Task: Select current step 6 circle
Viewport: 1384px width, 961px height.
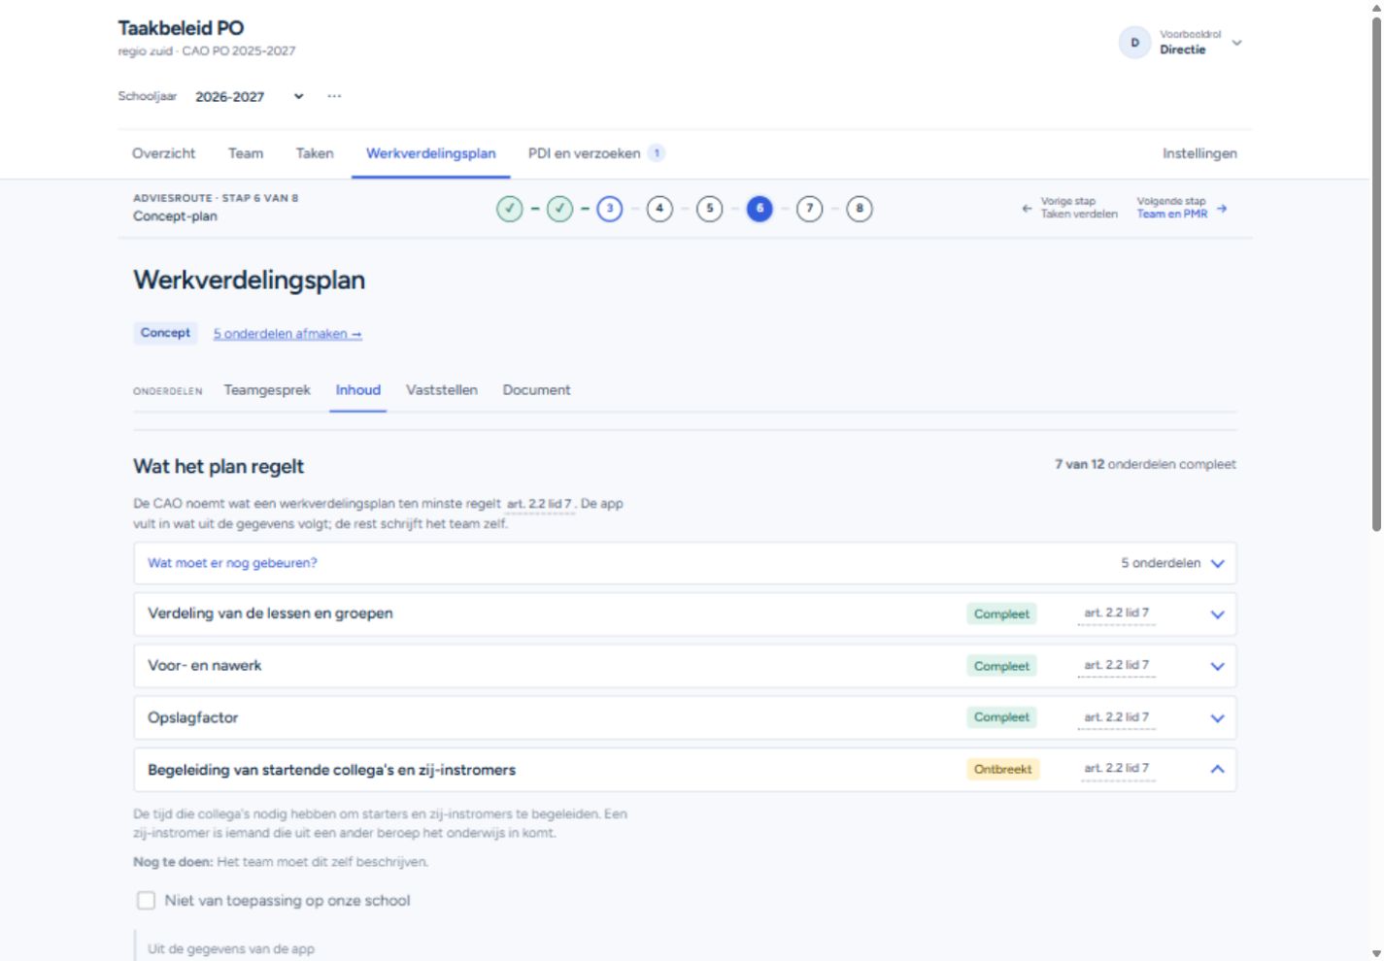Action: click(x=760, y=209)
